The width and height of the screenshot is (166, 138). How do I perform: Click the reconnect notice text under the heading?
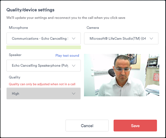tap(66, 18)
